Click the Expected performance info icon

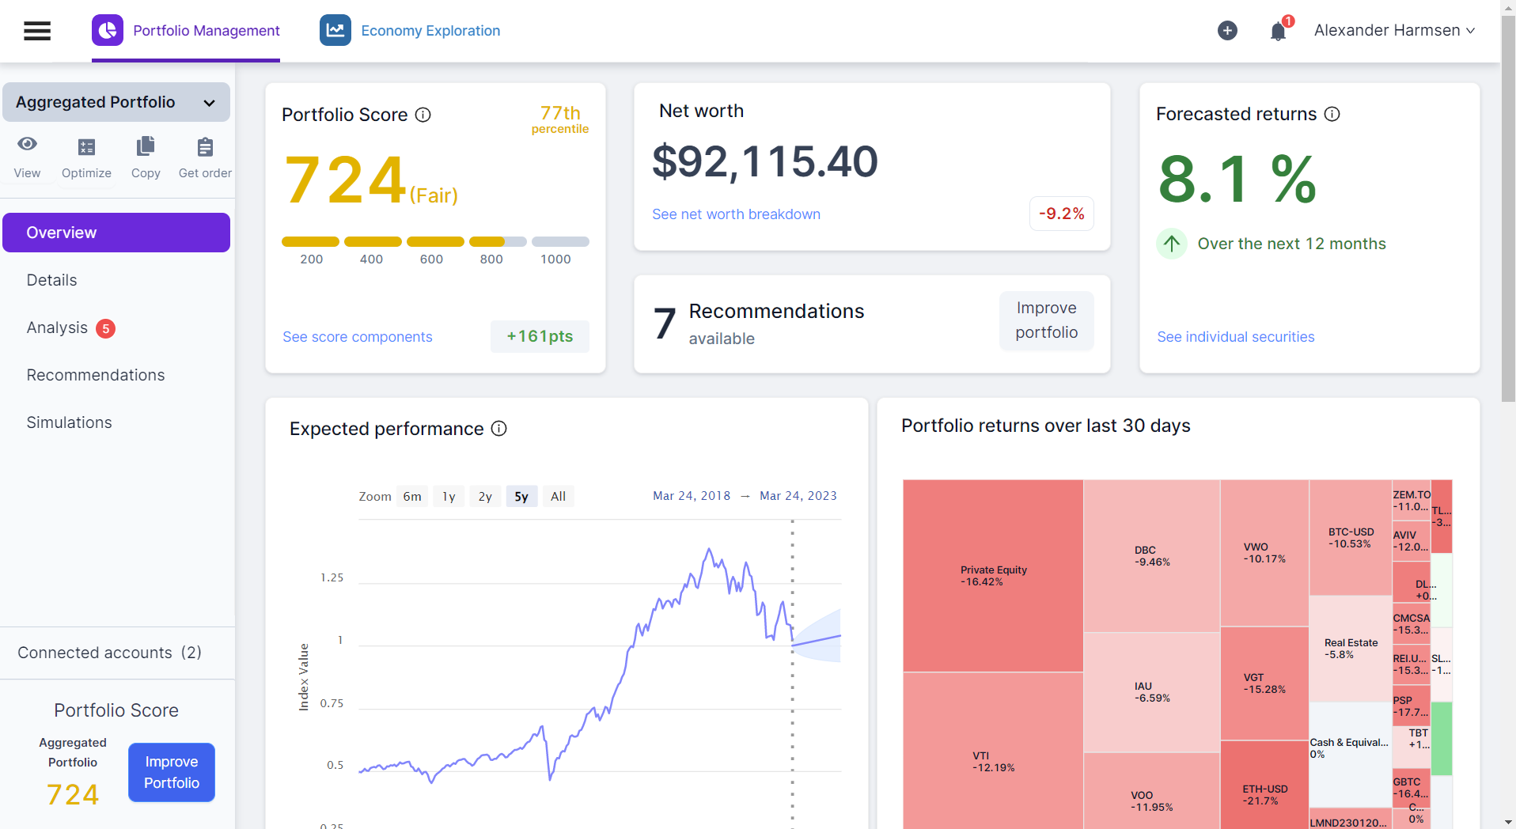point(498,429)
